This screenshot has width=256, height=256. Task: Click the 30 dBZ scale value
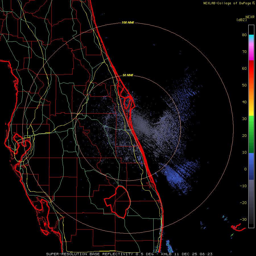[x=244, y=119]
